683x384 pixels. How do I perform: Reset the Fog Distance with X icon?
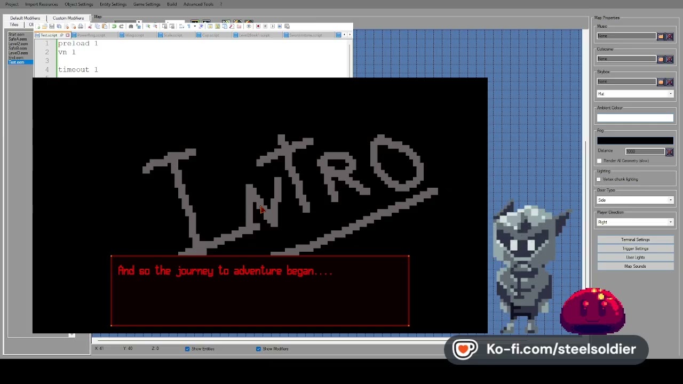670,151
